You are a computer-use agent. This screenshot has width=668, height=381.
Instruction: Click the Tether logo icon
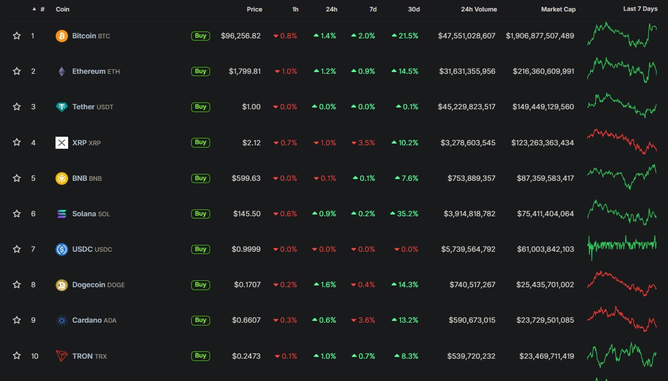[62, 107]
